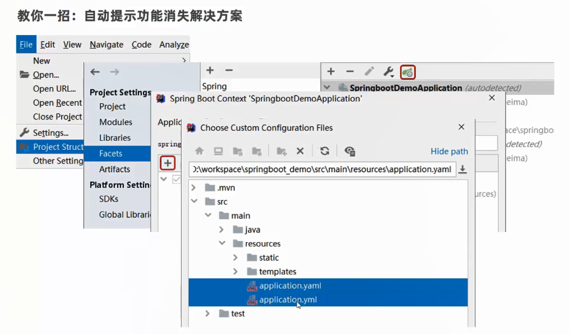Viewport: 569px width, 334px height.
Task: Select Open Recent menu entry
Action: (x=58, y=103)
